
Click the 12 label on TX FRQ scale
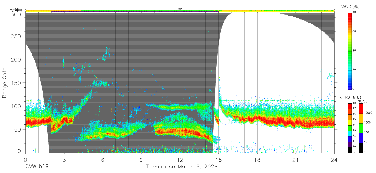(354, 136)
